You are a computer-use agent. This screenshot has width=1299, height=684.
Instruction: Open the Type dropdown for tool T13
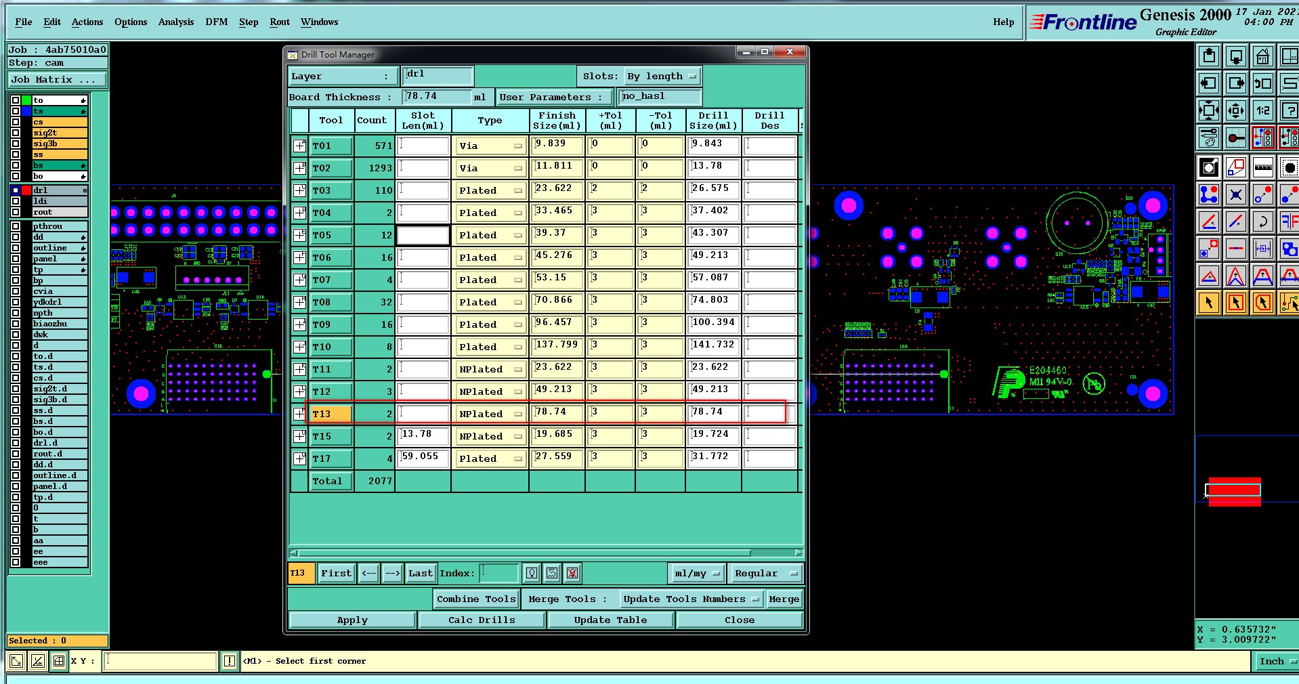pos(491,414)
